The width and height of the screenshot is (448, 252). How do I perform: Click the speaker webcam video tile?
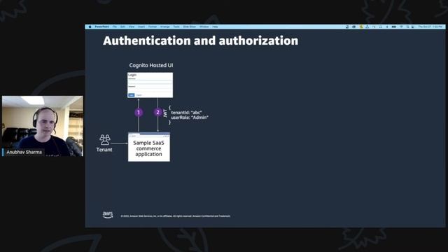point(43,126)
